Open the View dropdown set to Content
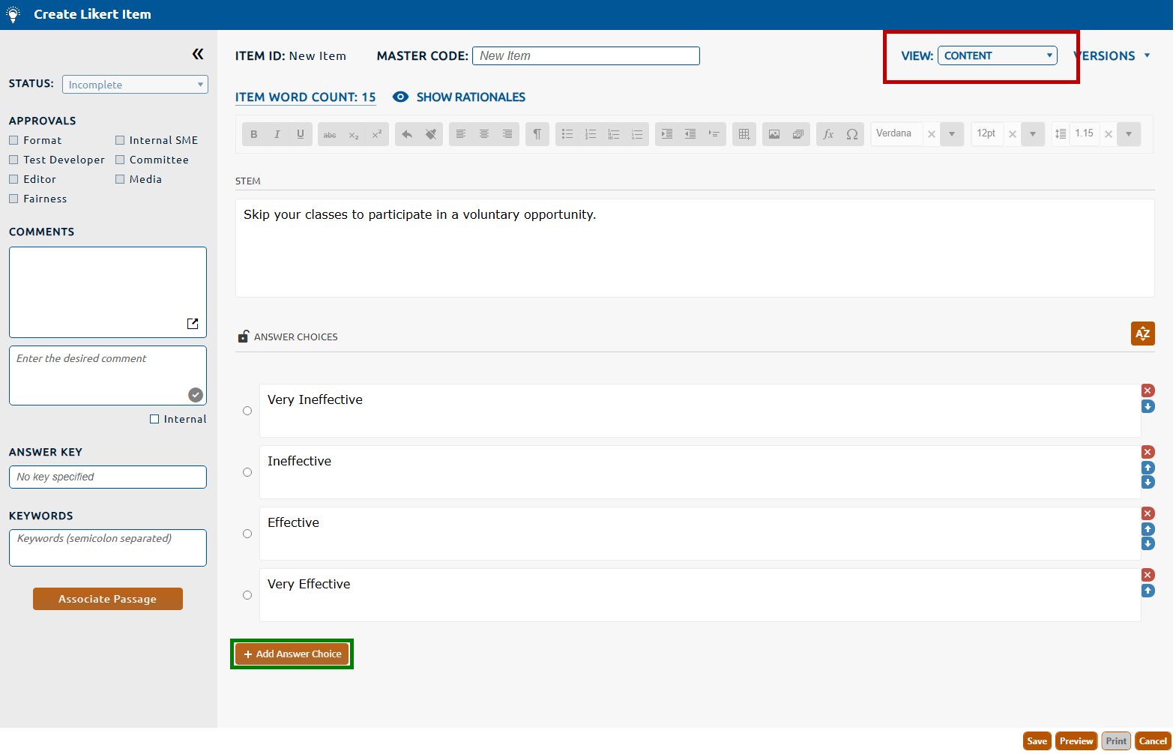 (x=997, y=55)
